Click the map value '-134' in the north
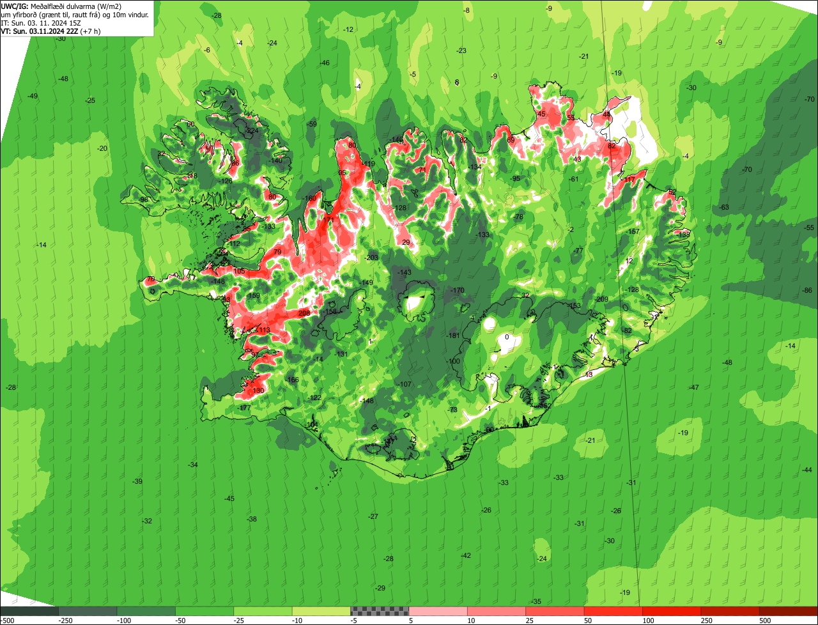Viewport: 818px width, 625px height. coord(475,167)
